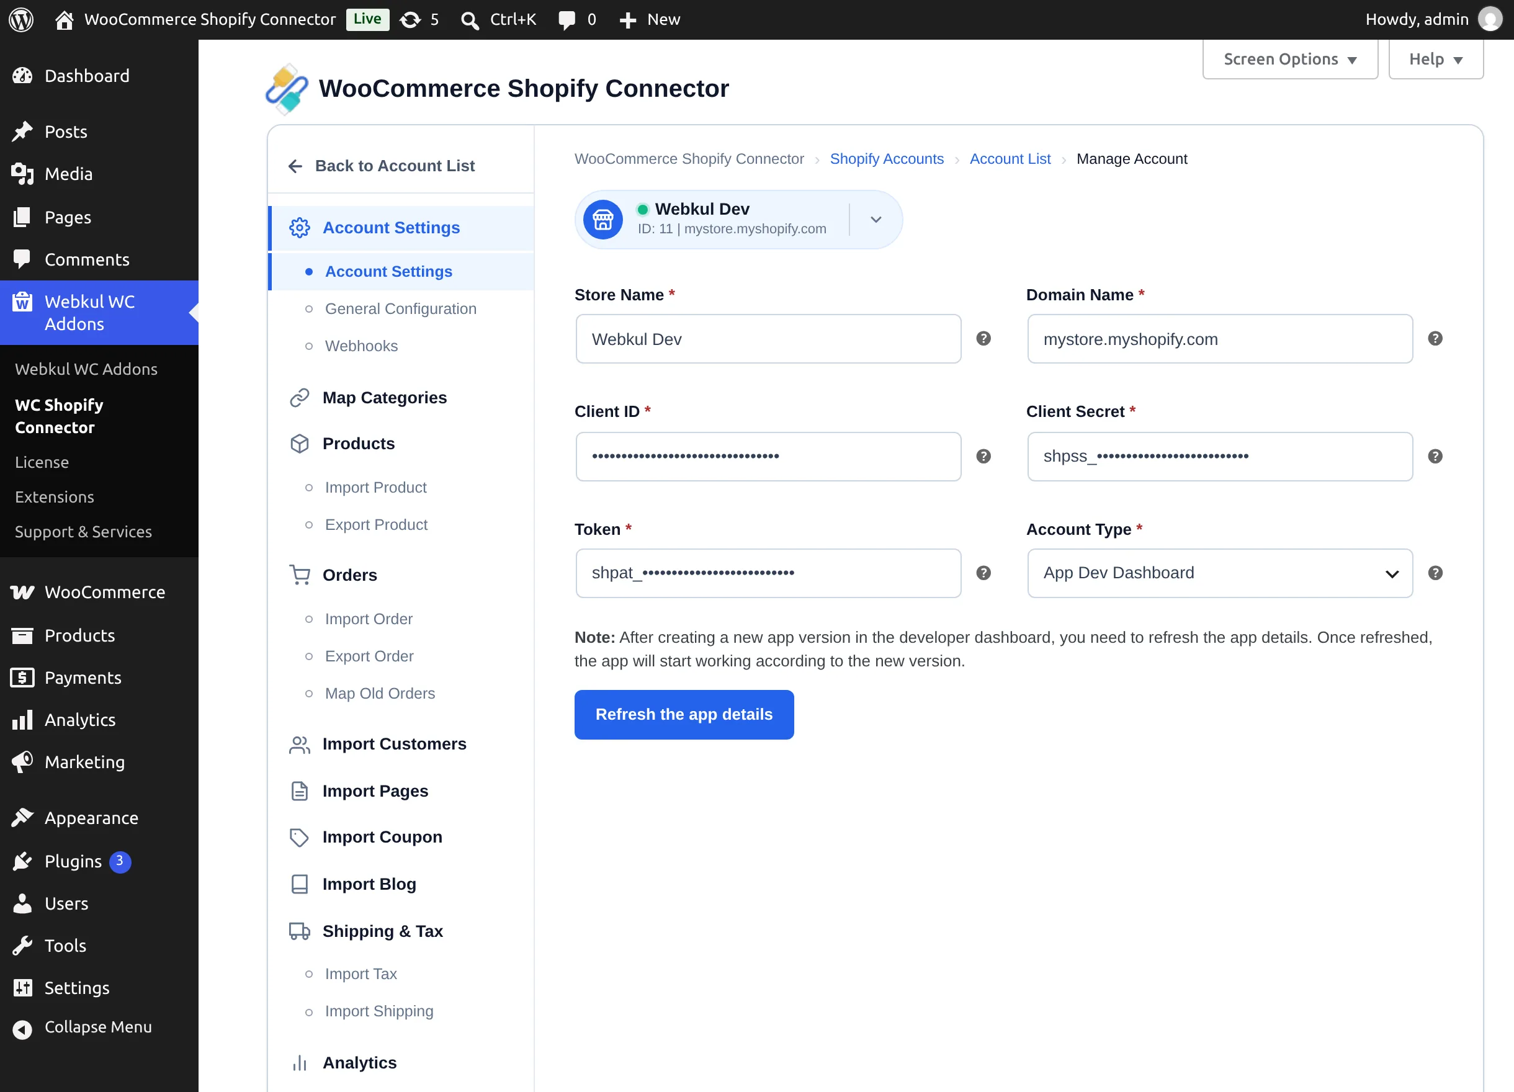This screenshot has height=1092, width=1514.
Task: Open the Analytics section in connector menu
Action: pyautogui.click(x=359, y=1063)
